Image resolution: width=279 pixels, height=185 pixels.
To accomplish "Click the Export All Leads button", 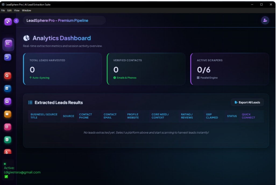I will click(x=247, y=102).
